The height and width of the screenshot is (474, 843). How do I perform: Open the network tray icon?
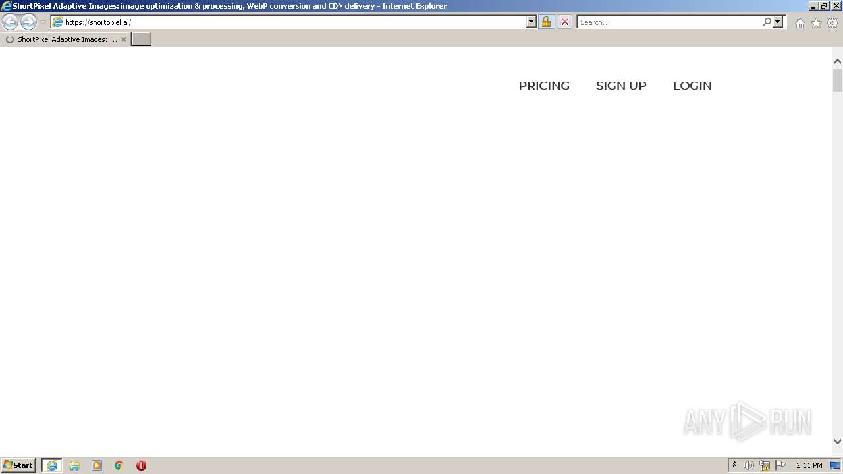pos(765,465)
